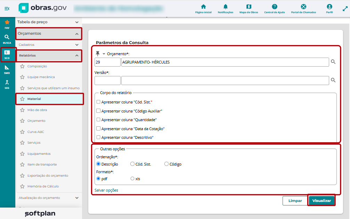Select Código ordering radio

166,164
